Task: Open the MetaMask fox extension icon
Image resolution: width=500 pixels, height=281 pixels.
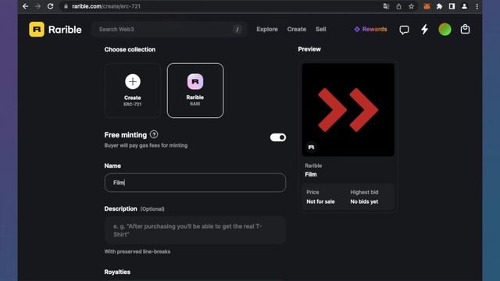Action: coord(427,6)
